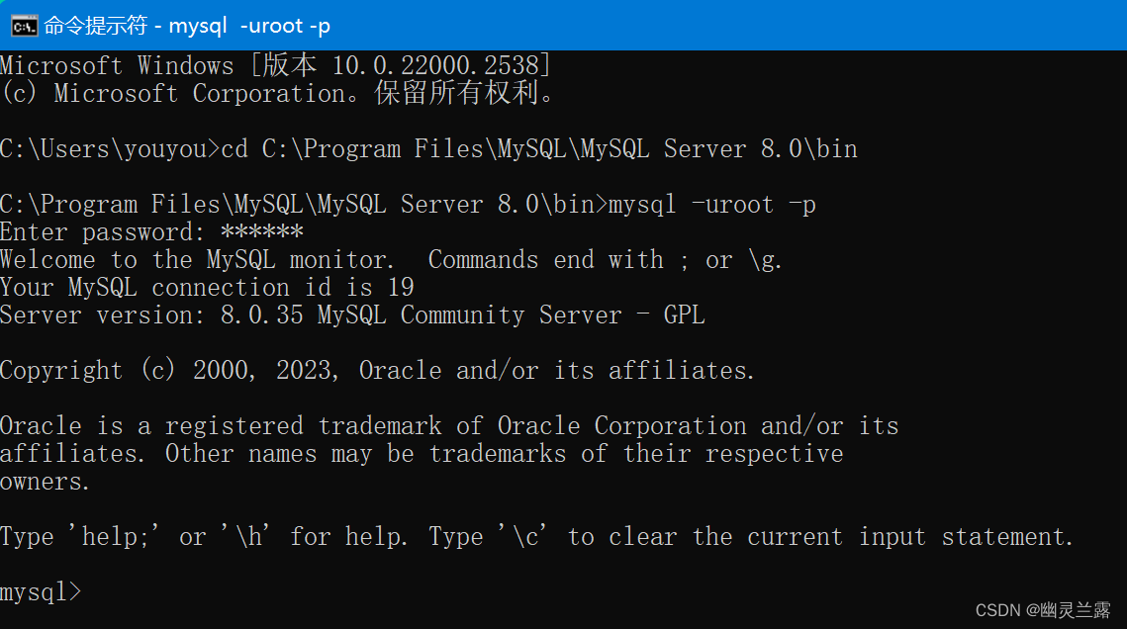Click the Command Prompt icon in title bar
The width and height of the screenshot is (1127, 629).
click(24, 26)
